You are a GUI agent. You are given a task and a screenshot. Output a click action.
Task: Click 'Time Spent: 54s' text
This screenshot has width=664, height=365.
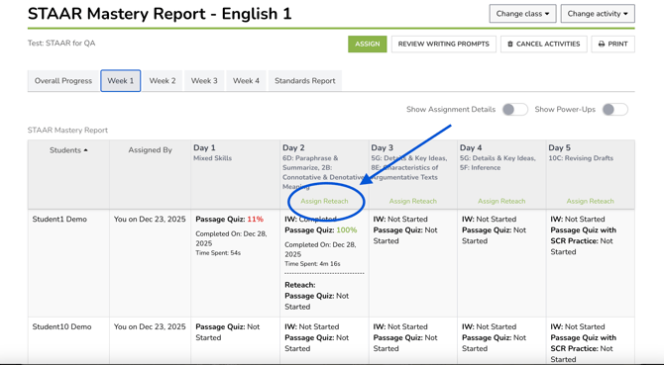click(x=218, y=253)
